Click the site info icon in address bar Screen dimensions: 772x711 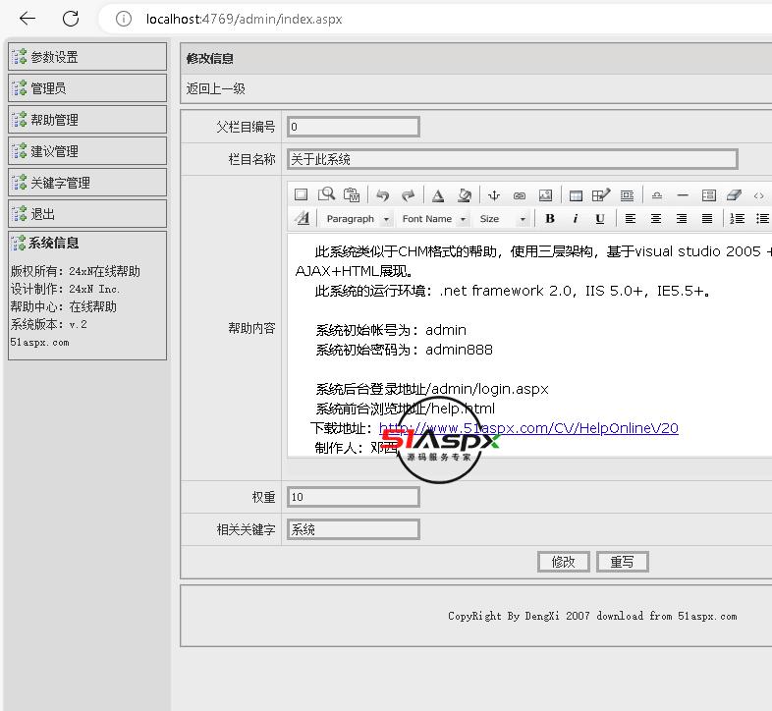pos(123,19)
